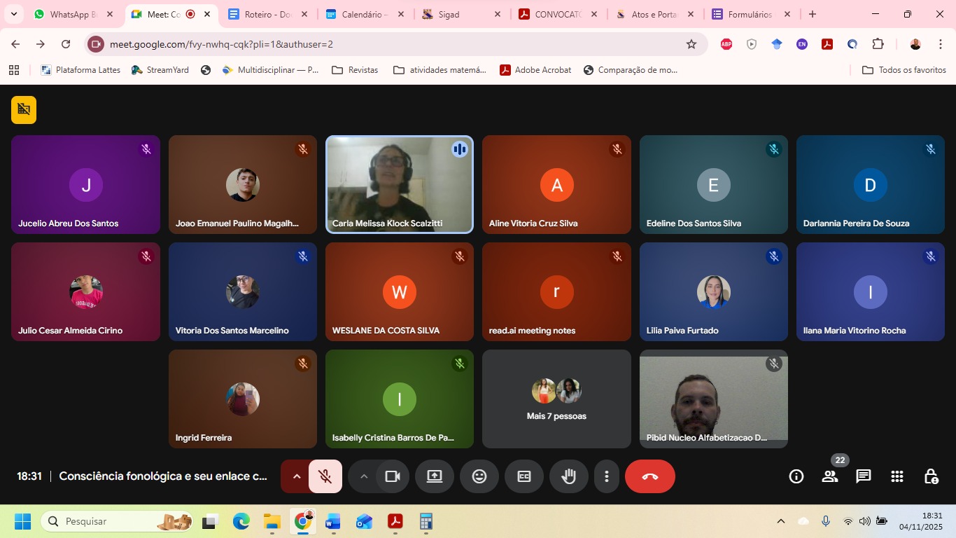Click Carla Melissa Klock Scalzitti's video tile
The height and width of the screenshot is (538, 956).
coord(399,184)
